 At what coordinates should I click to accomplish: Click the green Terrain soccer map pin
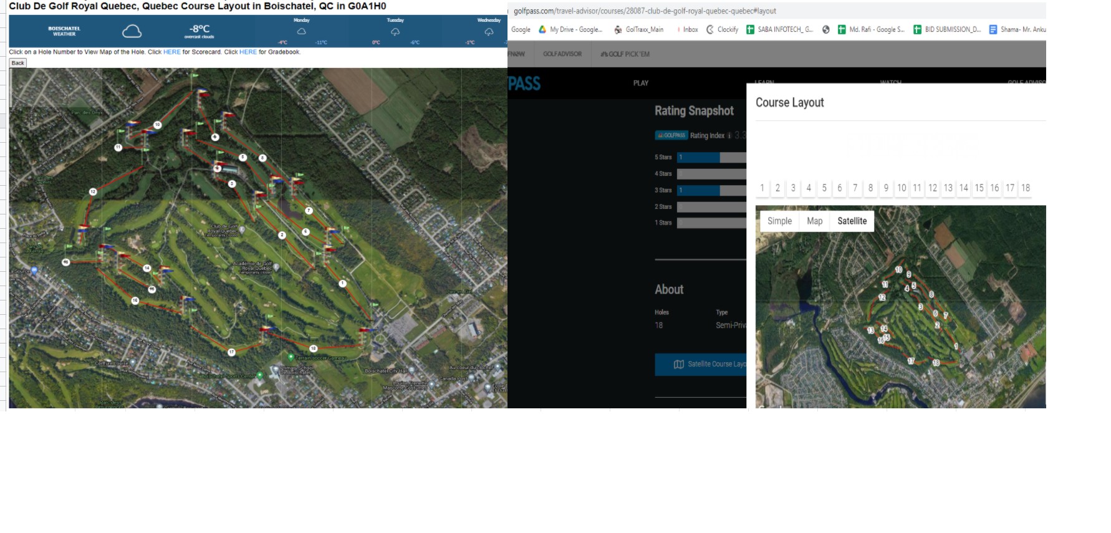[x=291, y=357]
